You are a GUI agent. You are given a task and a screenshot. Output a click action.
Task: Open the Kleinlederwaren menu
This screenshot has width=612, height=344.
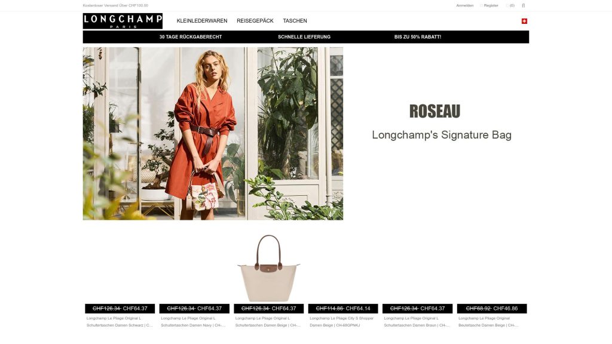[x=202, y=21]
